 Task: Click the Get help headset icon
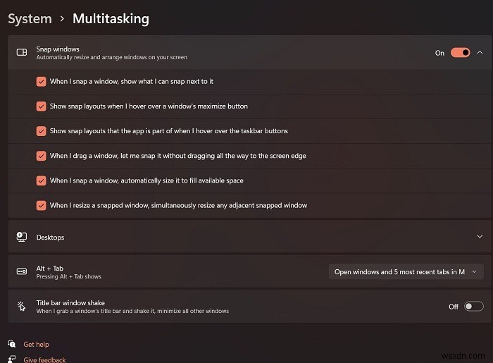pos(12,344)
